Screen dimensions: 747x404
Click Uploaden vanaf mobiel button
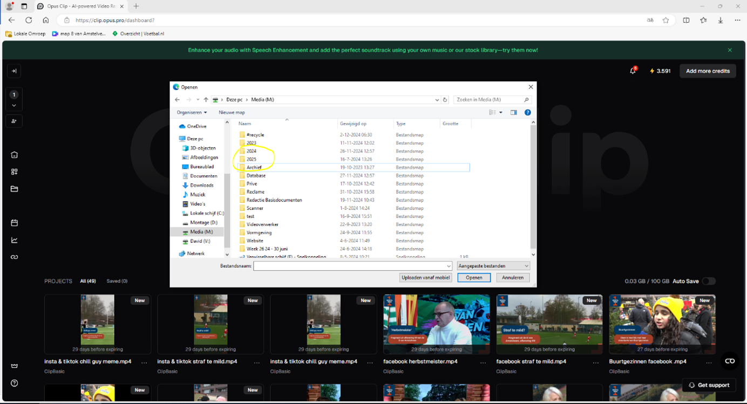(x=426, y=277)
